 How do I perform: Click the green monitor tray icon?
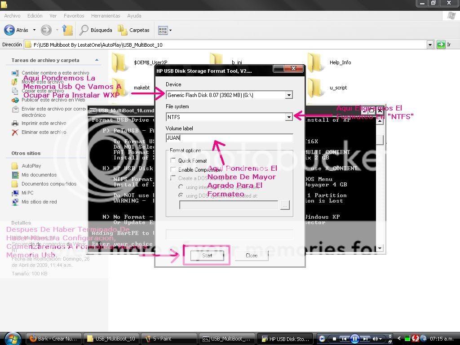pyautogui.click(x=407, y=339)
